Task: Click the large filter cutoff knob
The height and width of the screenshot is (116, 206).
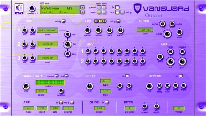Action: (167, 34)
